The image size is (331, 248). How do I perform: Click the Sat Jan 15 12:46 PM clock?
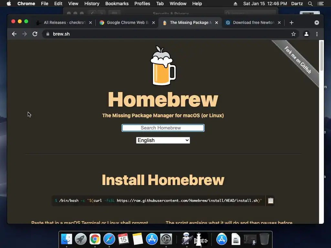pos(265,4)
